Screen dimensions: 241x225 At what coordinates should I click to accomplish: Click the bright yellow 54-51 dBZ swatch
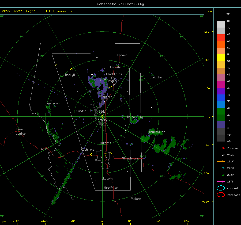[221, 58]
